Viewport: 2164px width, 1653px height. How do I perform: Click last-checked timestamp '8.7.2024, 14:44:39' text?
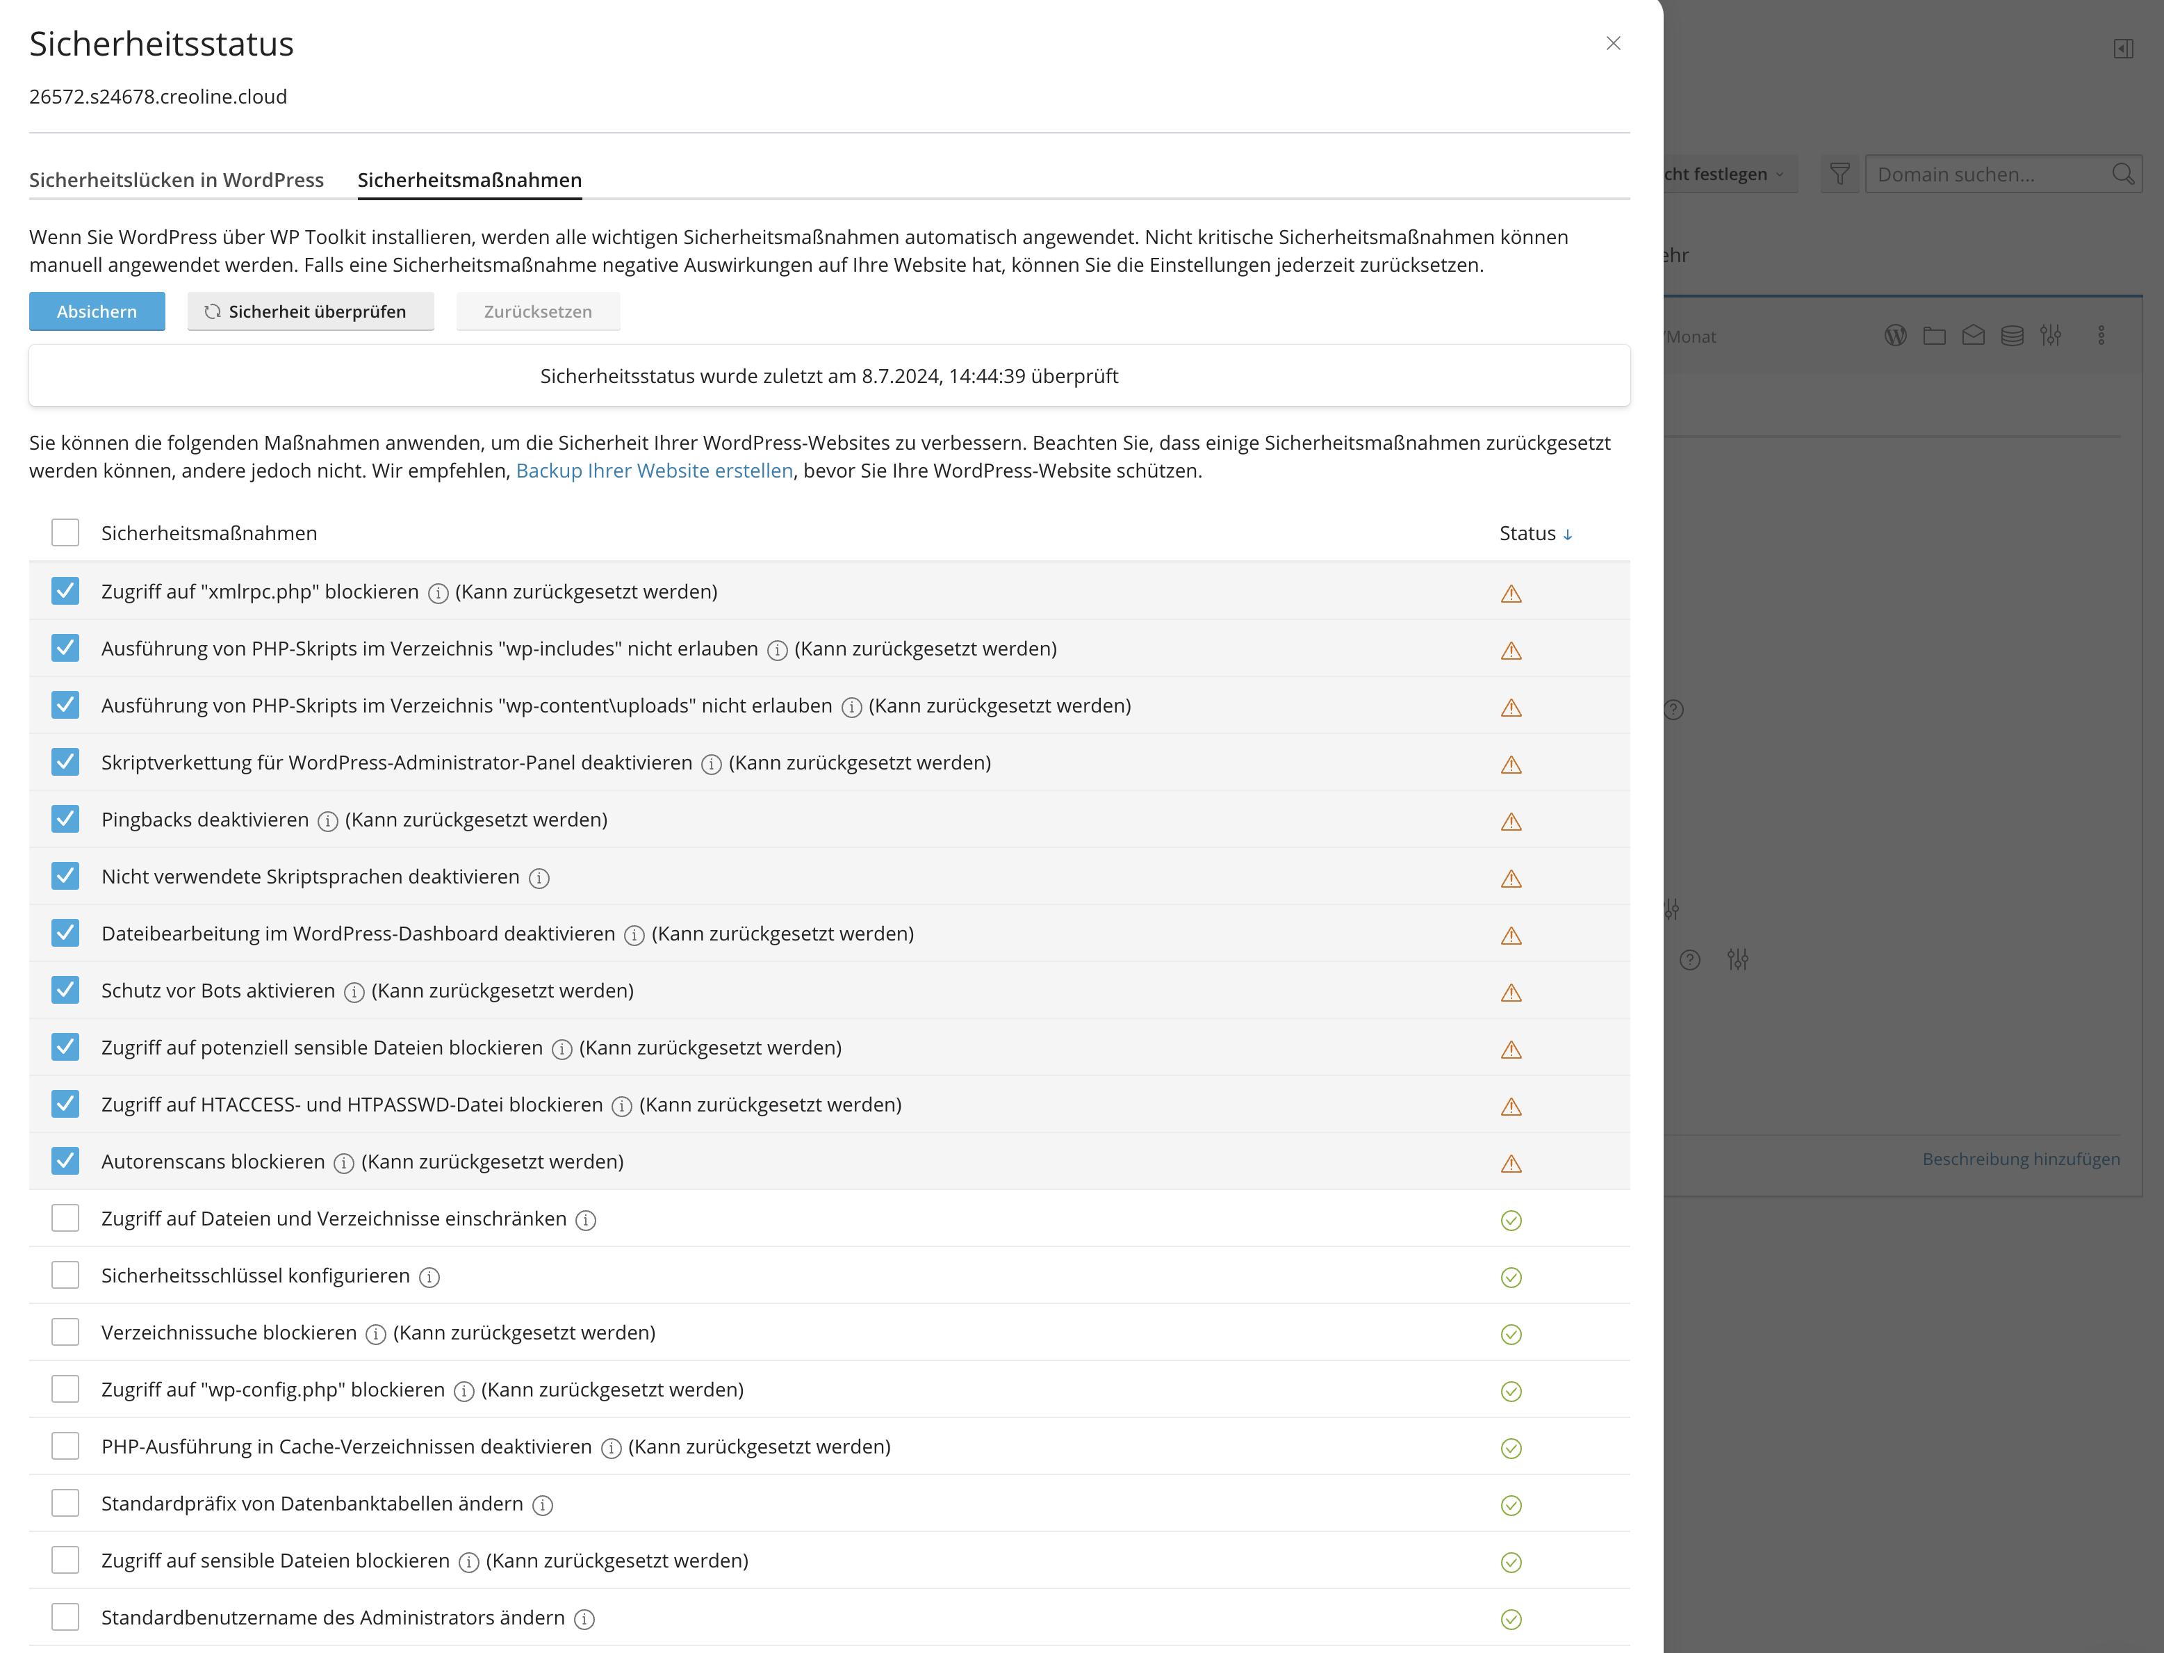point(943,376)
